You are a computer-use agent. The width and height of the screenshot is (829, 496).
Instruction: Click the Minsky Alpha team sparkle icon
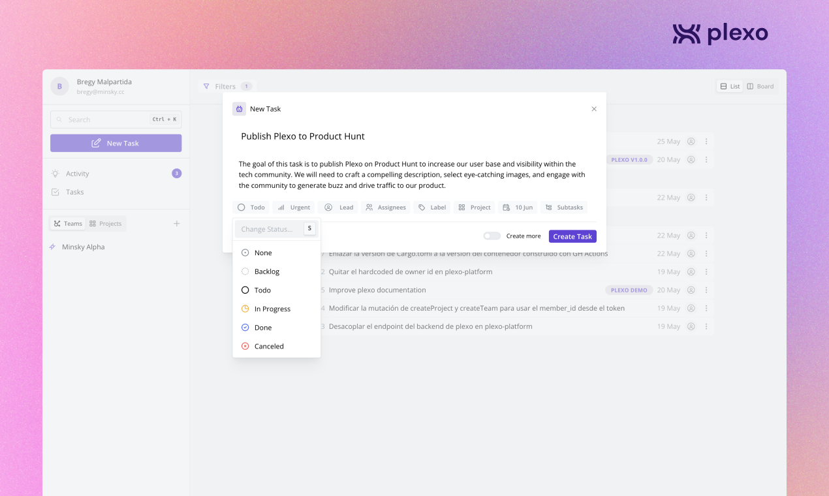point(53,247)
